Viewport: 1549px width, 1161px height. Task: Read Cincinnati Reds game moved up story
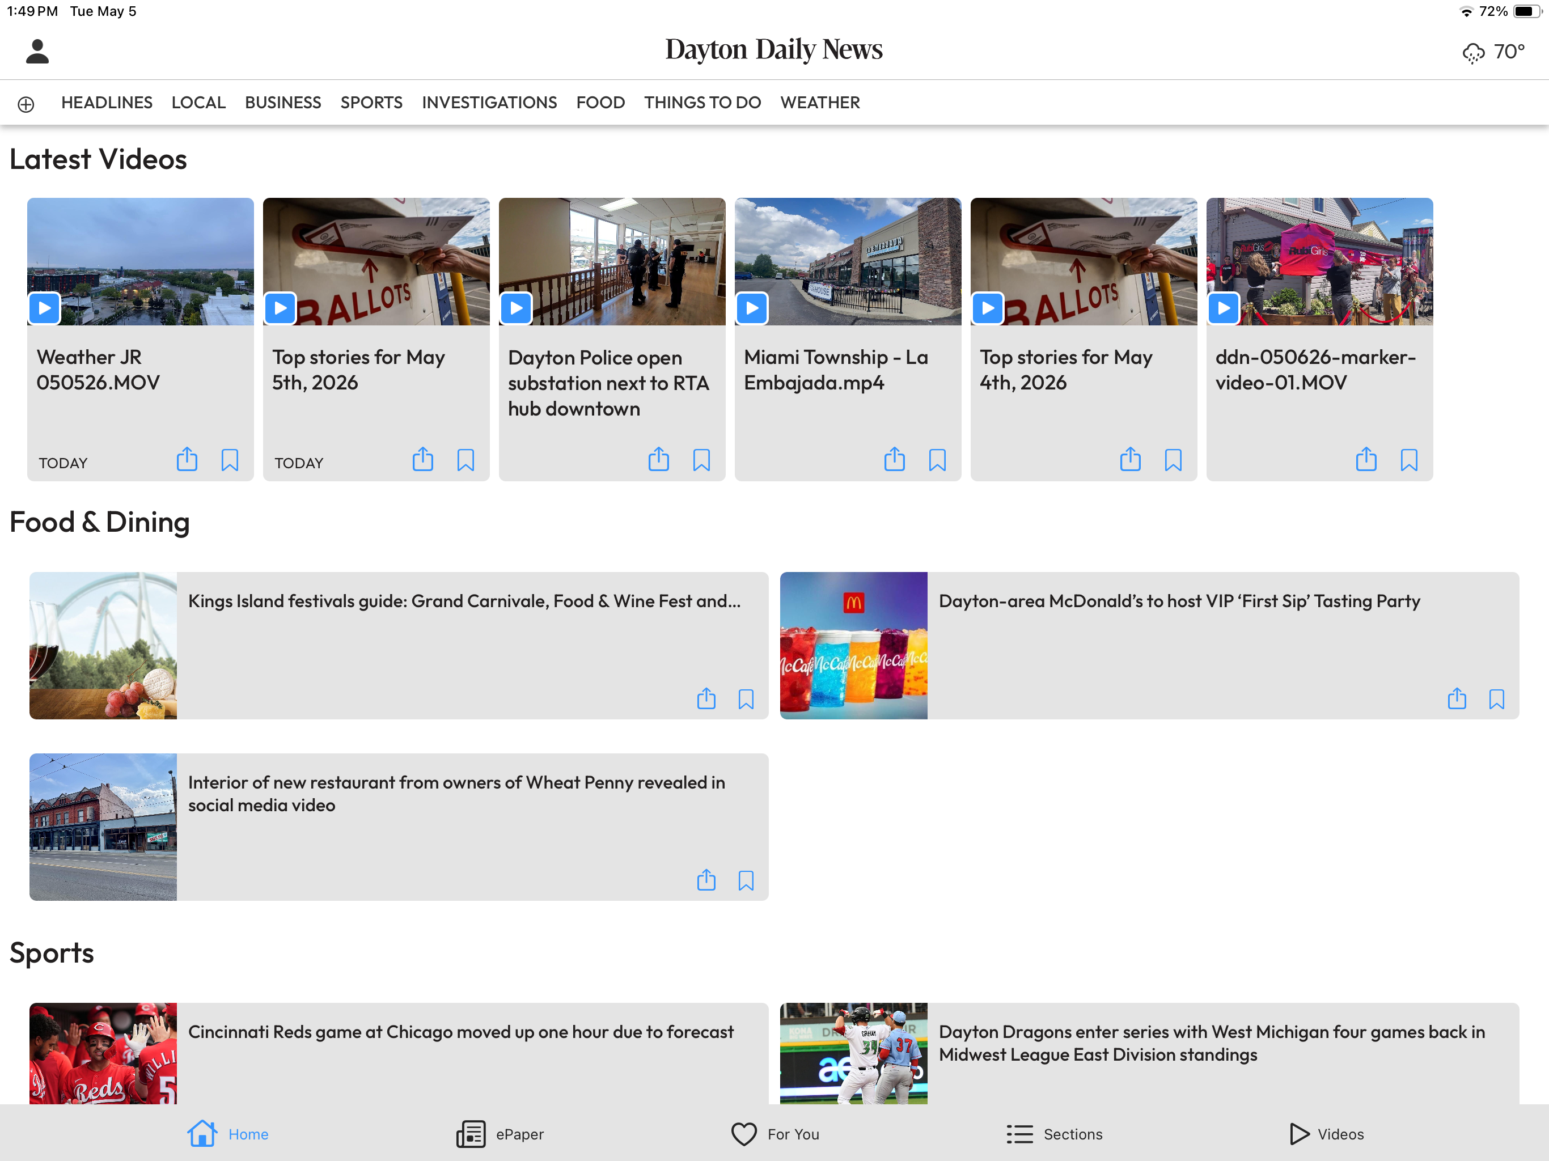coord(461,1031)
